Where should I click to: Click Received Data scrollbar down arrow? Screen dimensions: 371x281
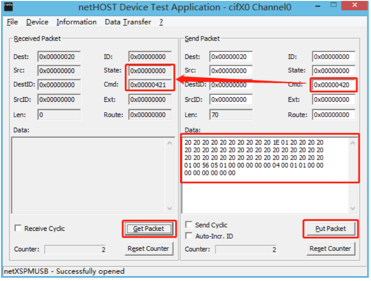[x=170, y=208]
